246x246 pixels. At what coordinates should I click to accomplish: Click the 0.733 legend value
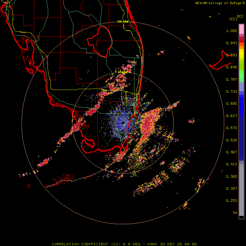[232, 92]
